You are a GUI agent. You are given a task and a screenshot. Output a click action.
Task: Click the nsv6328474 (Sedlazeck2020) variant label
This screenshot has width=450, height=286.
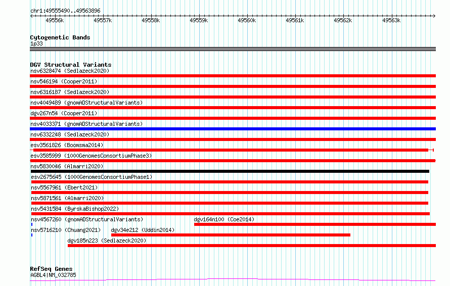click(70, 71)
